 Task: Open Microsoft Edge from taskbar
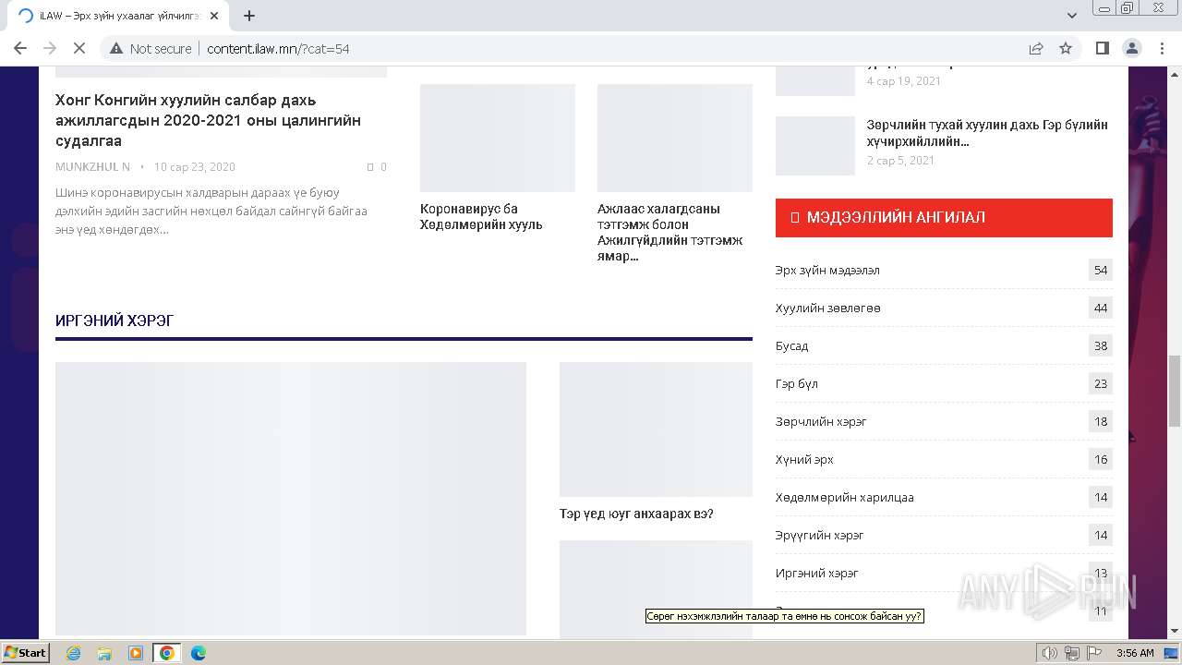coord(199,653)
